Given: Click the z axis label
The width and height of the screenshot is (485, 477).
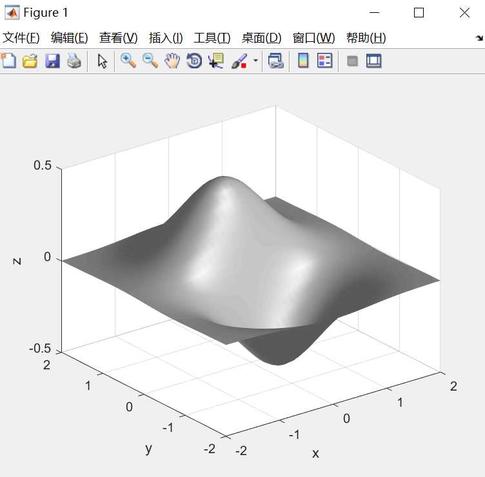Looking at the screenshot, I should pyautogui.click(x=17, y=261).
